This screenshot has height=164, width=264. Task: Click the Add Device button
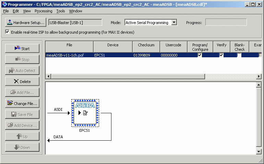tap(22, 126)
